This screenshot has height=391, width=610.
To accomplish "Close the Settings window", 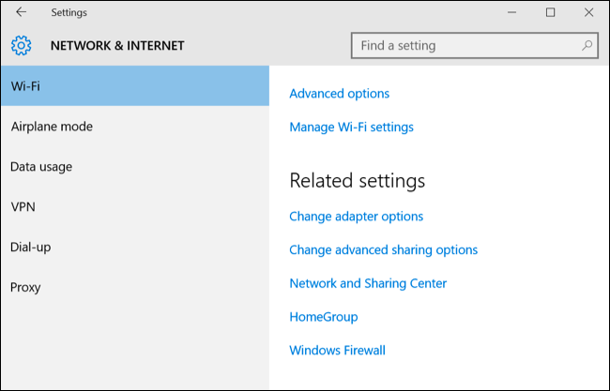I will (587, 12).
